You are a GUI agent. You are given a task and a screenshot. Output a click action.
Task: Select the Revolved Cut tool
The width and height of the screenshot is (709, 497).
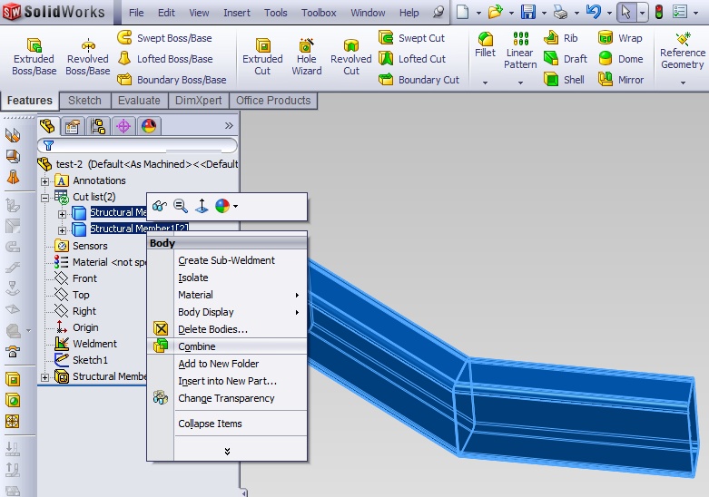[351, 56]
